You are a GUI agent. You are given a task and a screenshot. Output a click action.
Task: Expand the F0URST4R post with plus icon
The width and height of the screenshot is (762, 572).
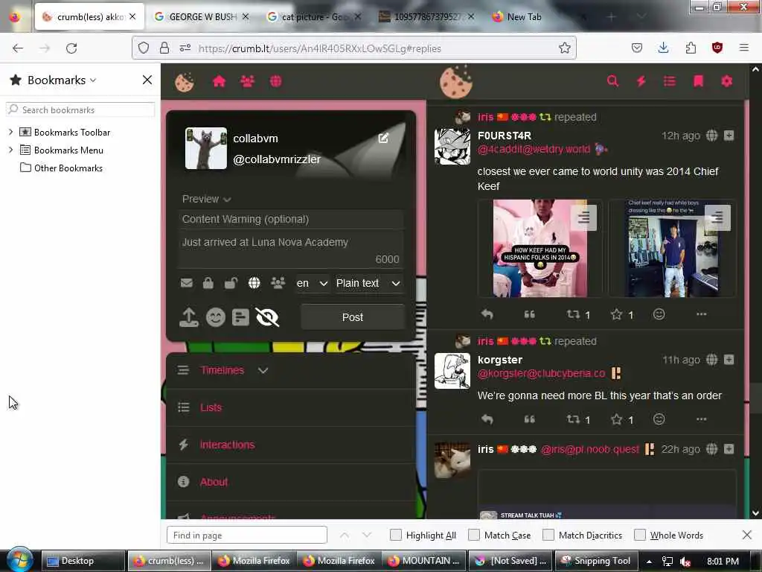click(x=729, y=136)
